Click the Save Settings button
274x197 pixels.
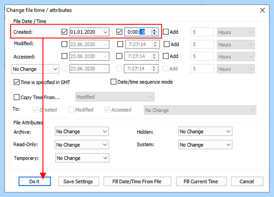click(x=78, y=181)
